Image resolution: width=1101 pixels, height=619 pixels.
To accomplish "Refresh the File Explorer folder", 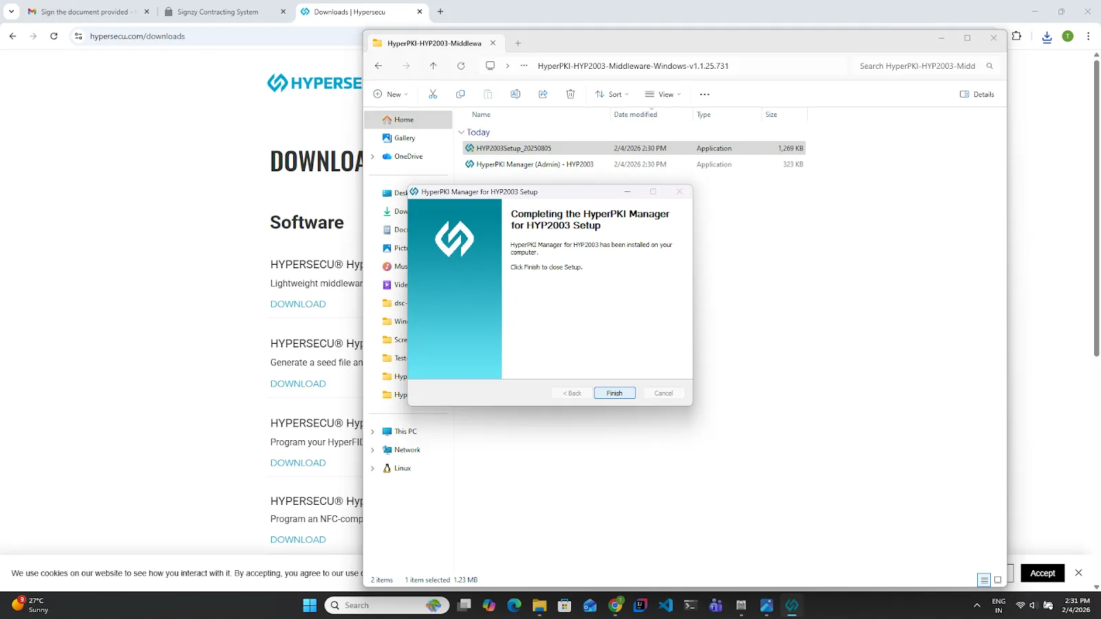I will 461,66.
